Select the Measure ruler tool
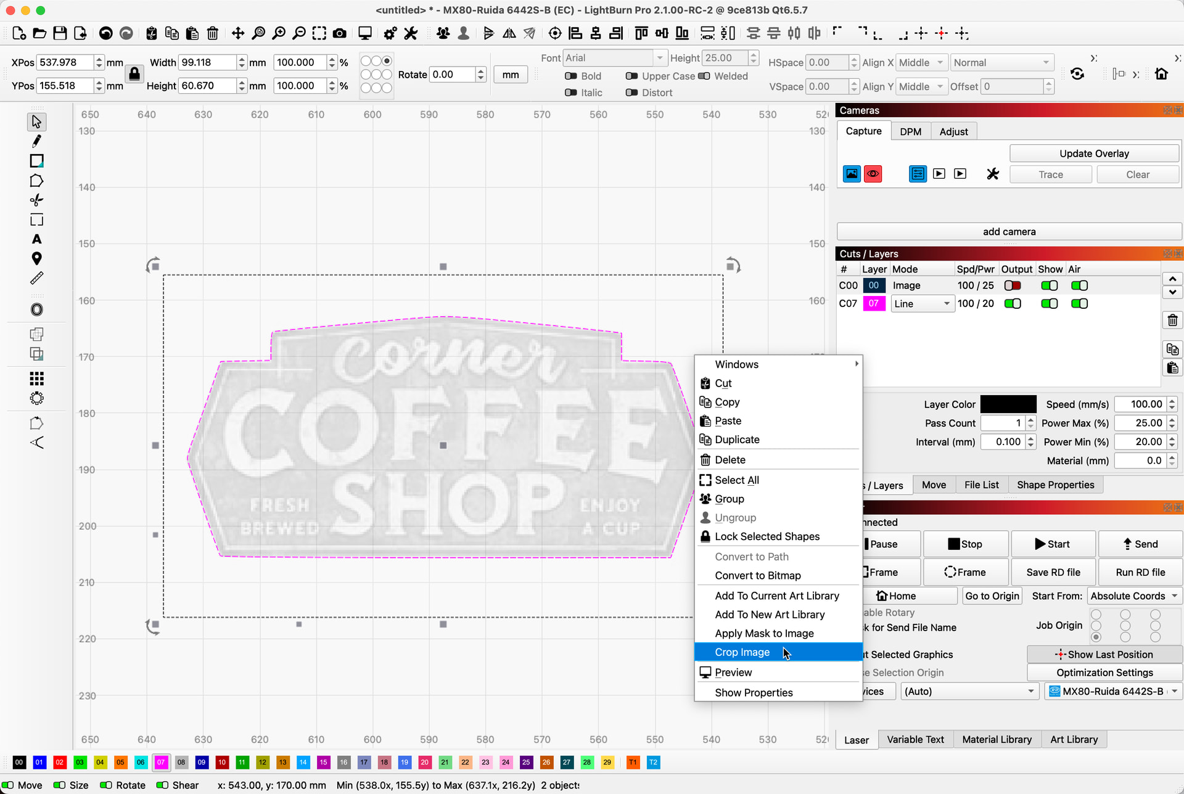This screenshot has height=794, width=1184. click(36, 279)
